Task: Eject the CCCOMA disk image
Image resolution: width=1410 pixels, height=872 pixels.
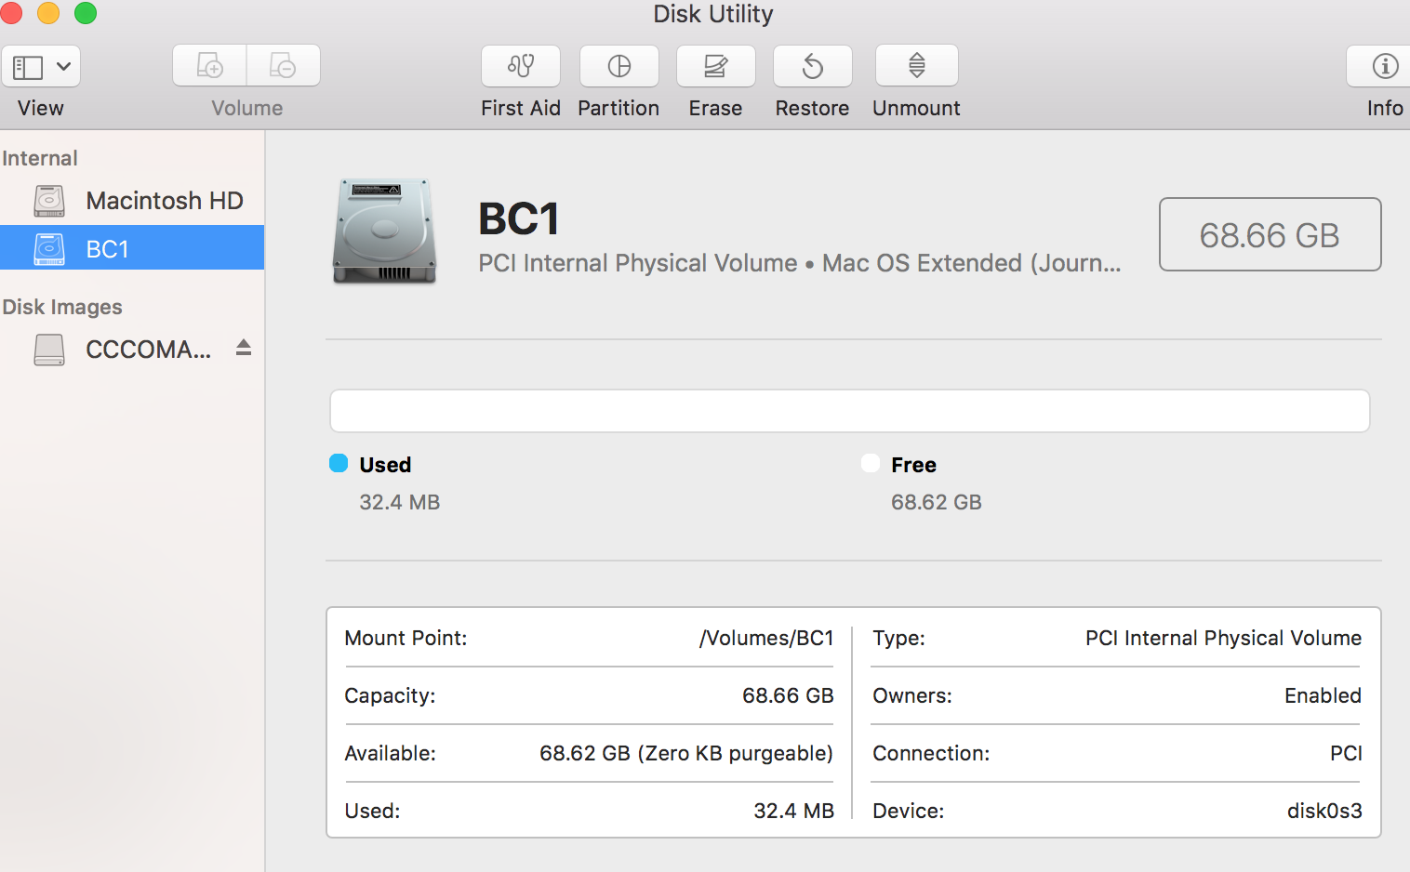Action: coord(244,348)
